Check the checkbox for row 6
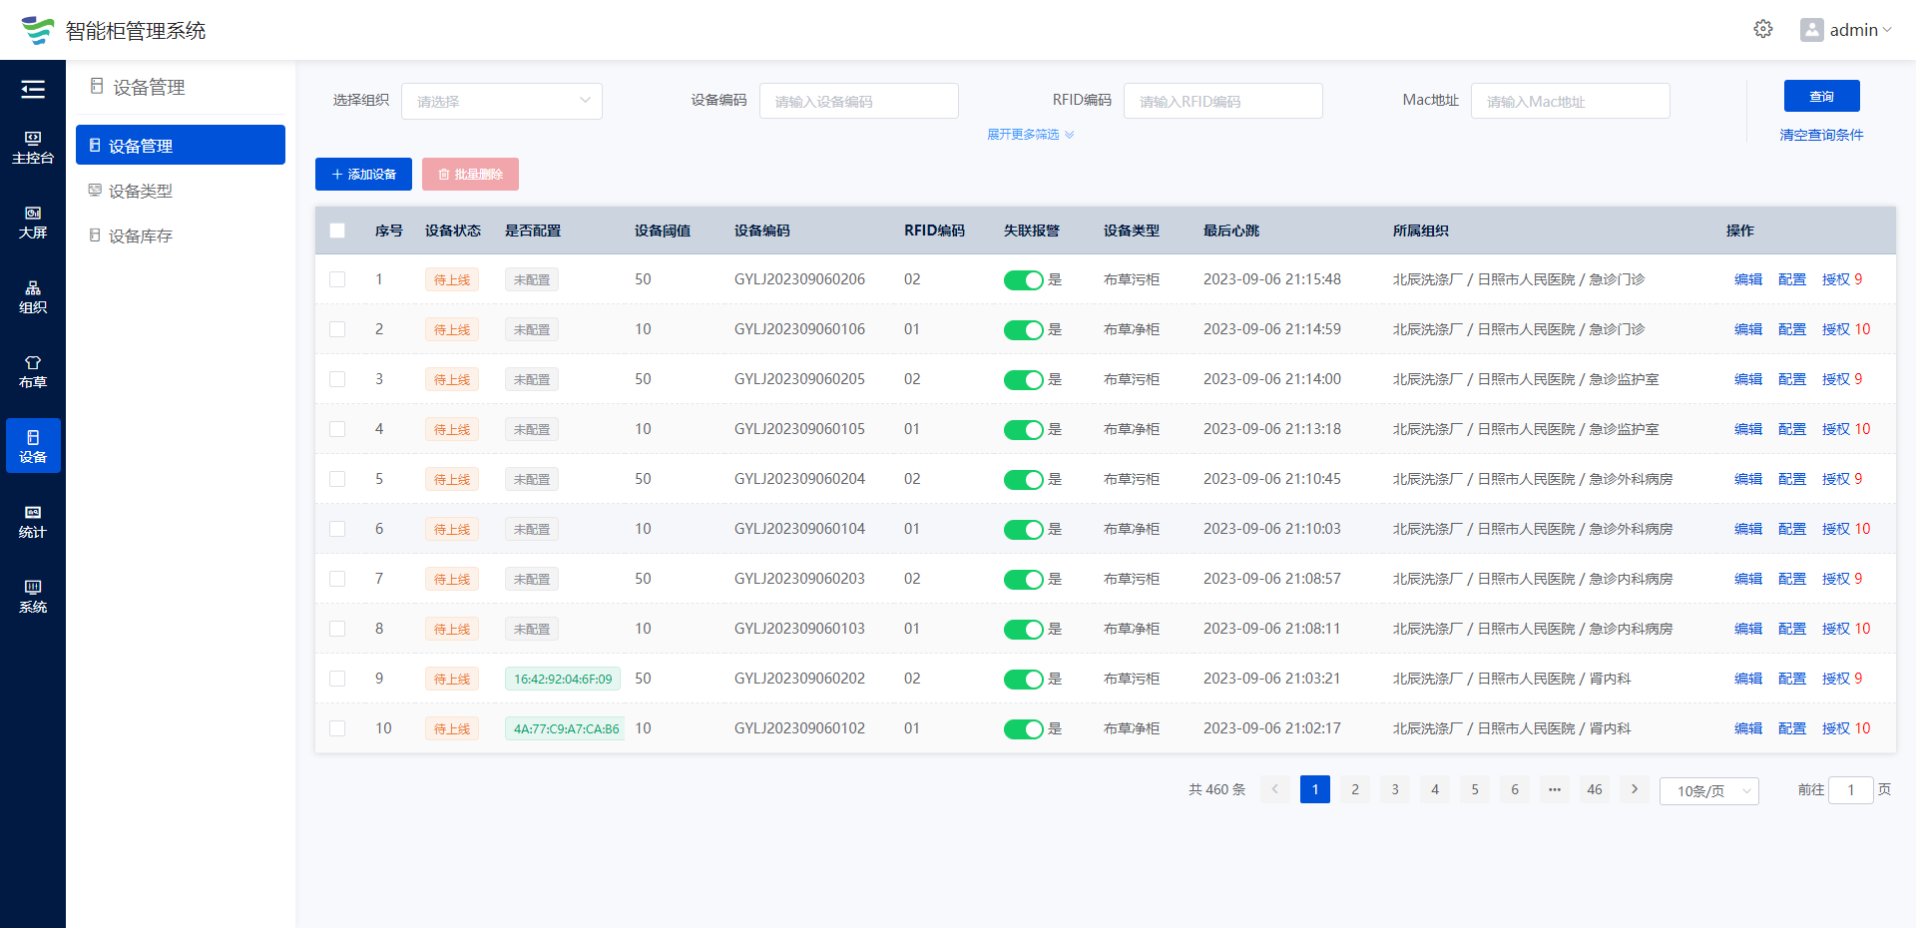This screenshot has width=1916, height=928. (x=337, y=529)
